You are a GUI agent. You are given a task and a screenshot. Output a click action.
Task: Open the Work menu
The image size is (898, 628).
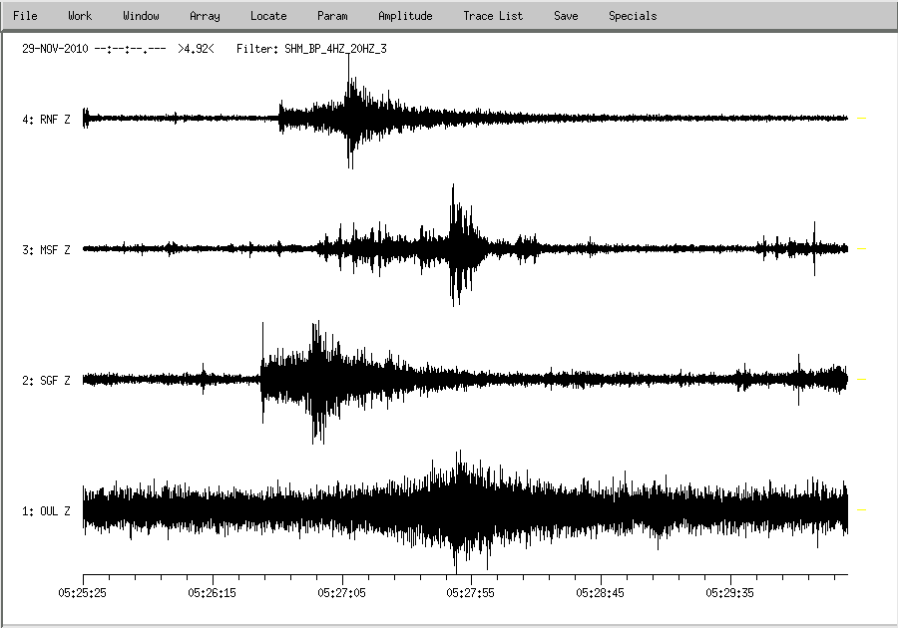point(80,16)
